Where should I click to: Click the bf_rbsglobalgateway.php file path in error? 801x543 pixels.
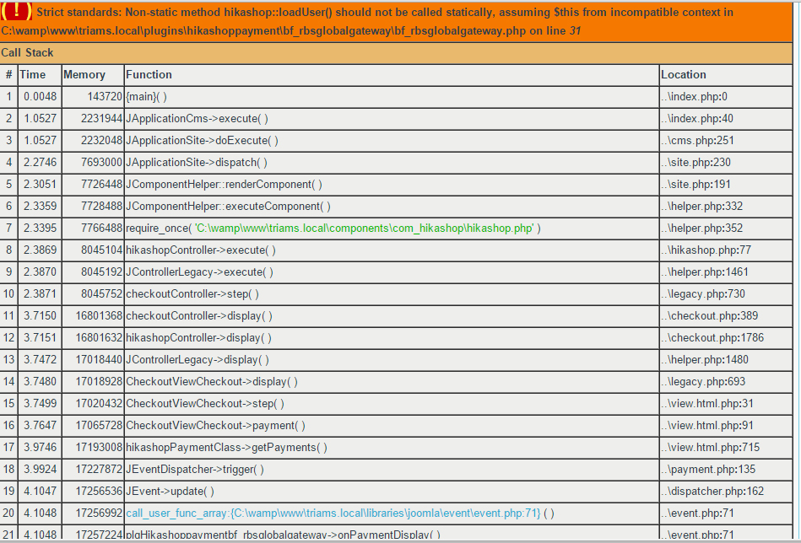[x=263, y=30]
